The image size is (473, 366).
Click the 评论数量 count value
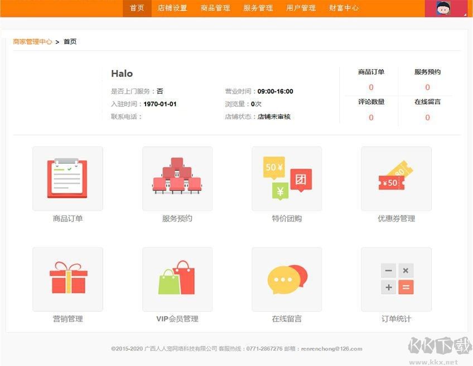[371, 118]
